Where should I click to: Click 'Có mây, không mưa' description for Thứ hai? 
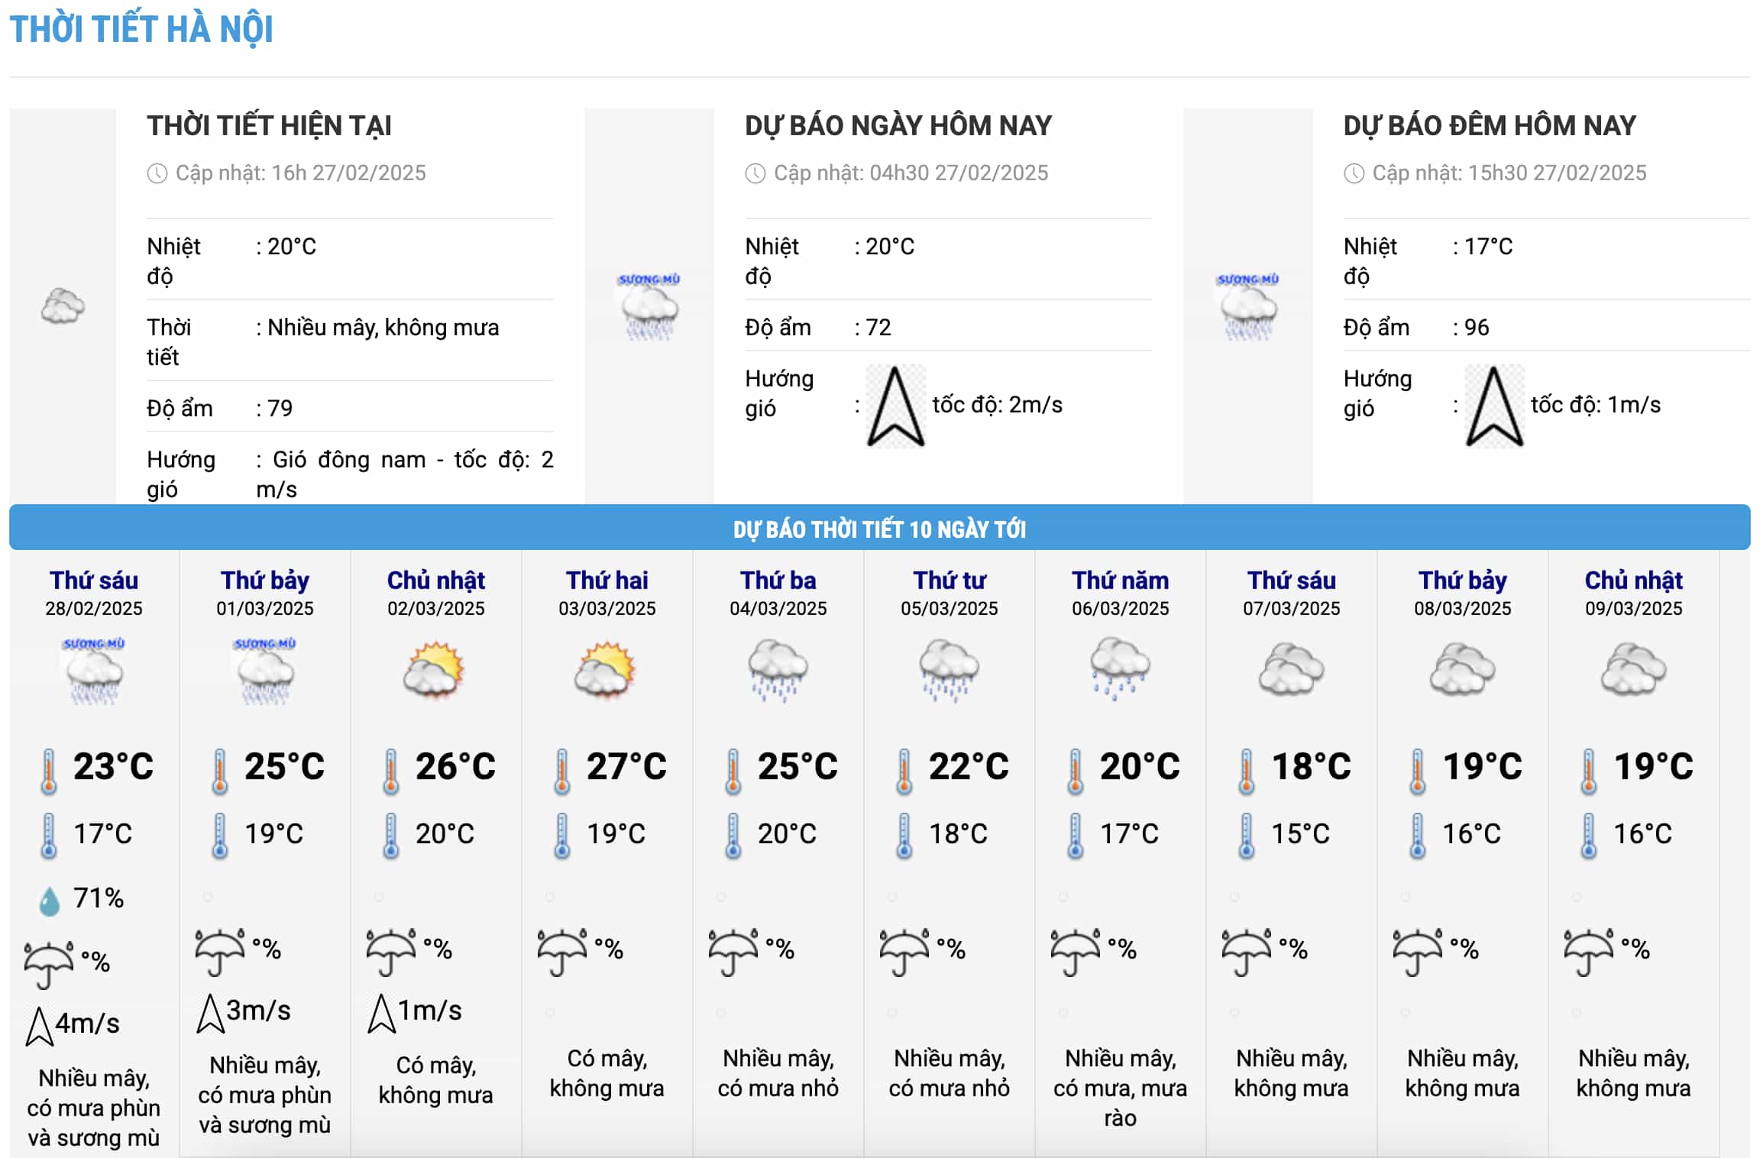[x=607, y=1073]
